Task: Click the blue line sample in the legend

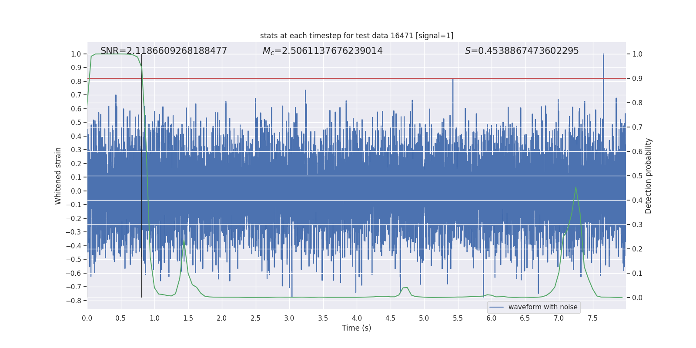Action: tap(496, 307)
